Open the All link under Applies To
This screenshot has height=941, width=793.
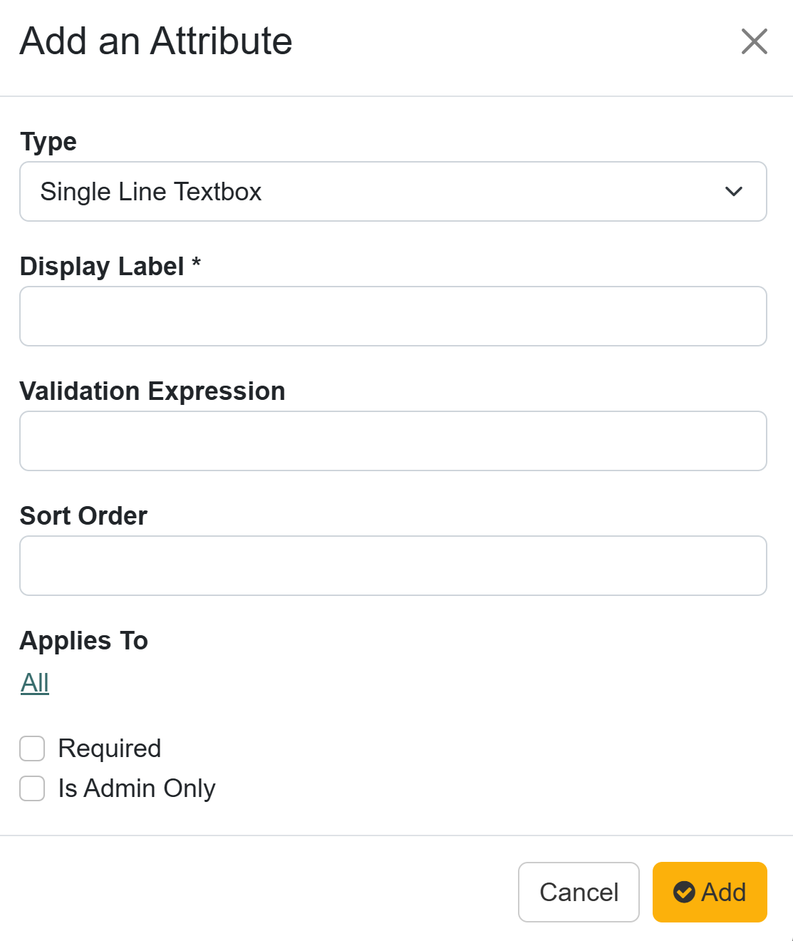(x=35, y=683)
